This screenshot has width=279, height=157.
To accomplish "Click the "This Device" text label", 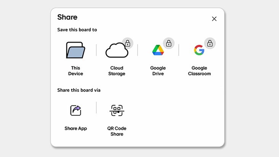I will pos(75,71).
